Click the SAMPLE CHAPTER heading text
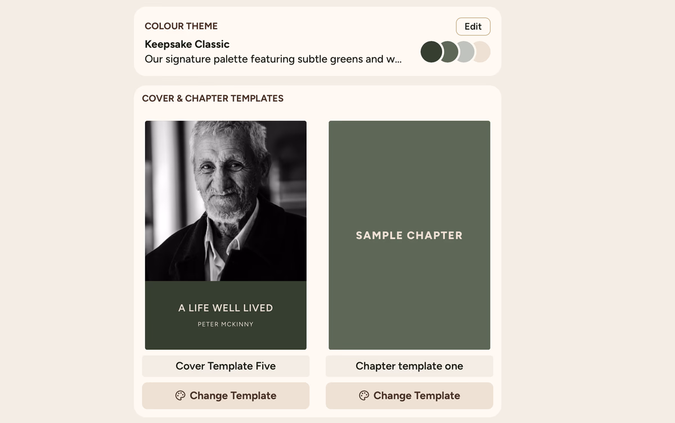 point(409,235)
